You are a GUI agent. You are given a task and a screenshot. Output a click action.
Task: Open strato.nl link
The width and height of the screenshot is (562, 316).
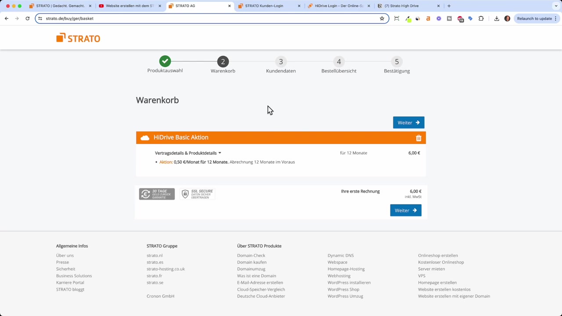pyautogui.click(x=155, y=255)
